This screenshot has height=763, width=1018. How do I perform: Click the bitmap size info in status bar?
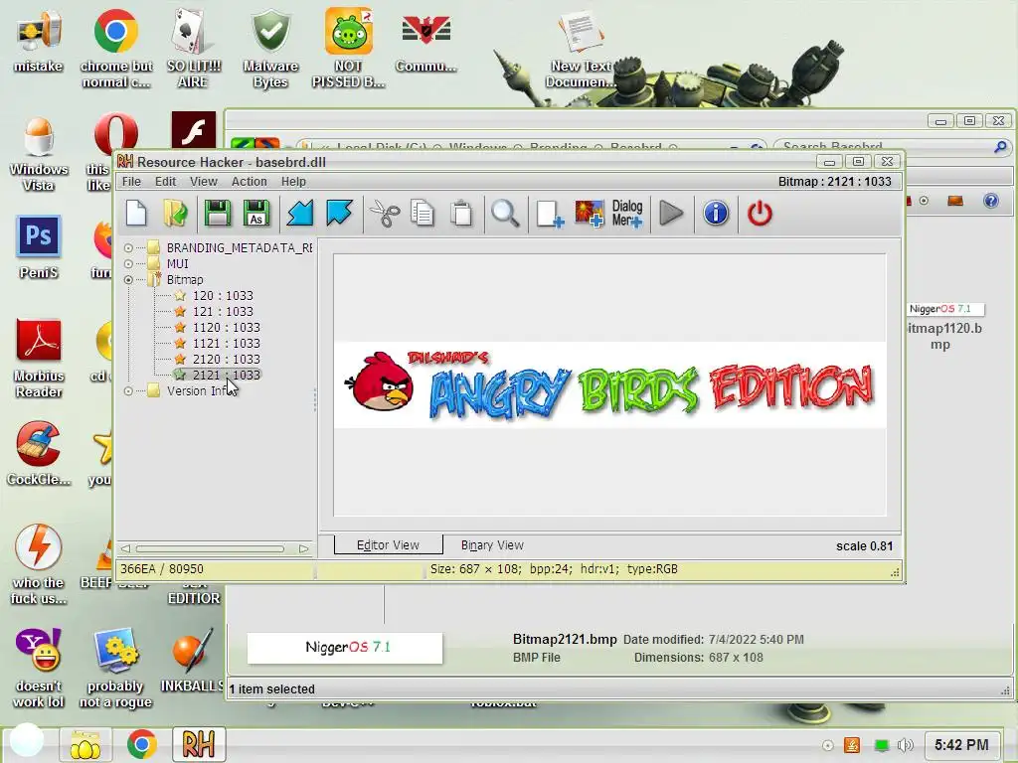click(x=553, y=569)
